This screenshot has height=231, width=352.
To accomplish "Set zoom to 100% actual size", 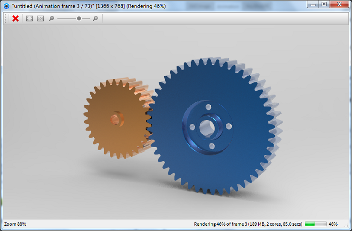I will click(40, 19).
